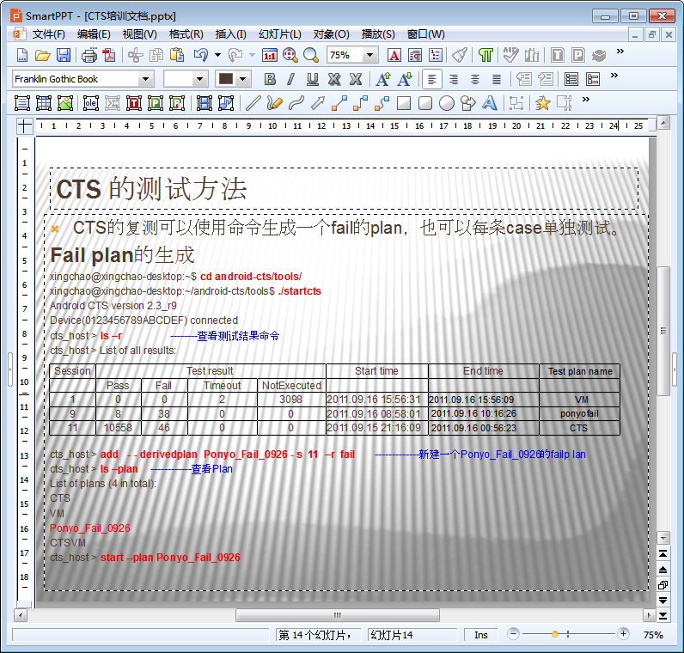684x653 pixels.
Task: Draw a rectangle shape
Action: (x=404, y=103)
